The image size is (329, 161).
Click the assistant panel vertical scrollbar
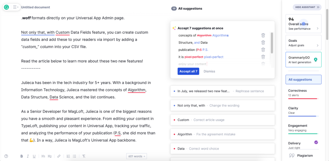pos(327,24)
